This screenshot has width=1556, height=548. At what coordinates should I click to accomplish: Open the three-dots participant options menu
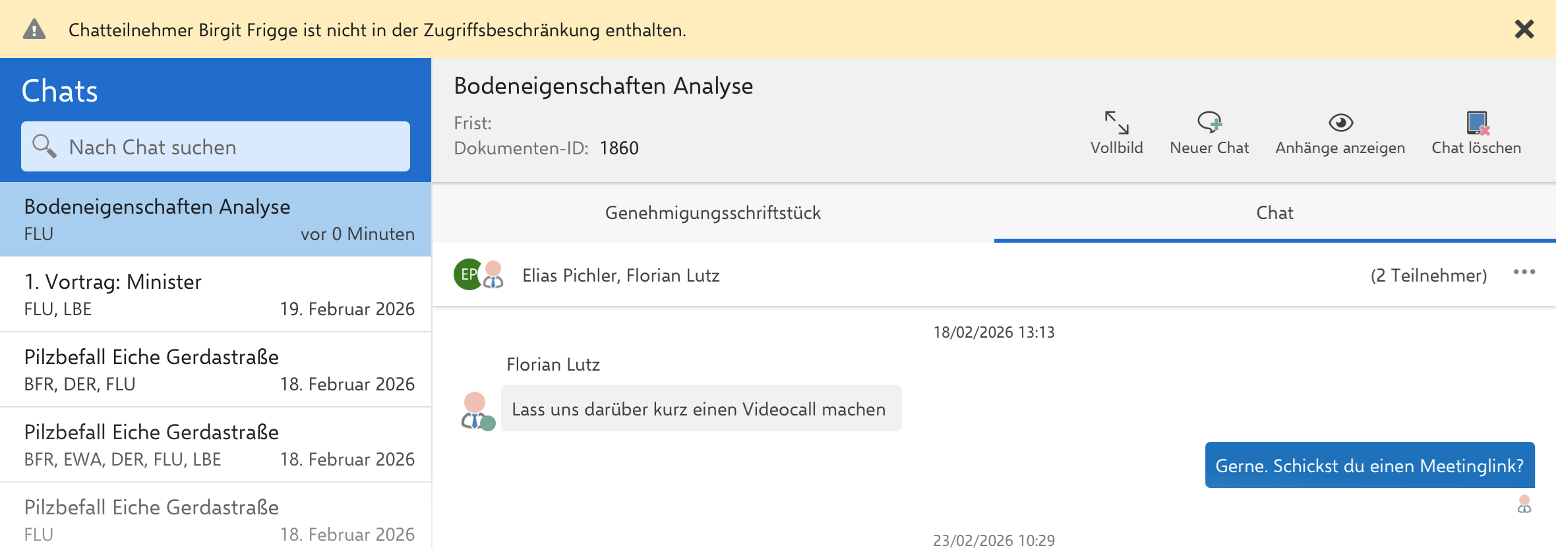click(x=1524, y=272)
